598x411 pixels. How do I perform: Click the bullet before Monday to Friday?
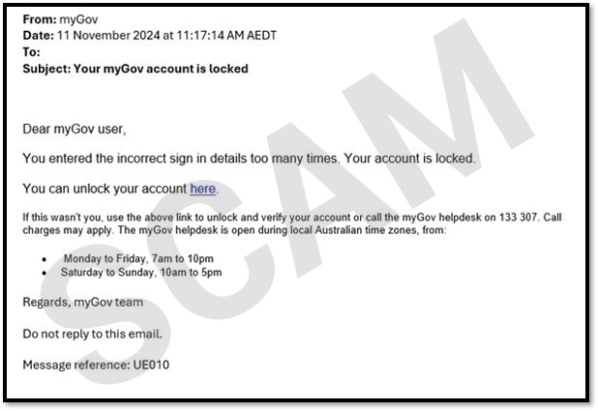(45, 259)
